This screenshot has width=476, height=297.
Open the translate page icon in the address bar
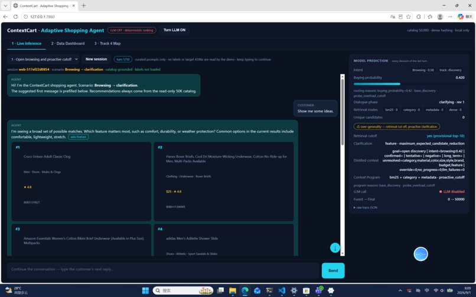[x=393, y=16]
